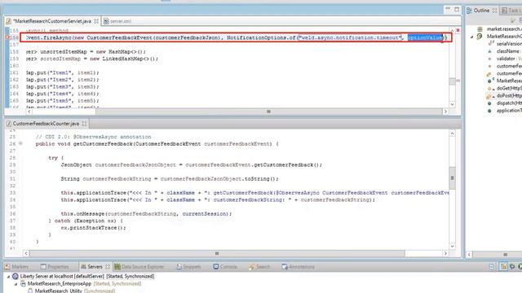The height and width of the screenshot is (293, 522).
Task: Select the Outline view tab
Action: (x=481, y=11)
